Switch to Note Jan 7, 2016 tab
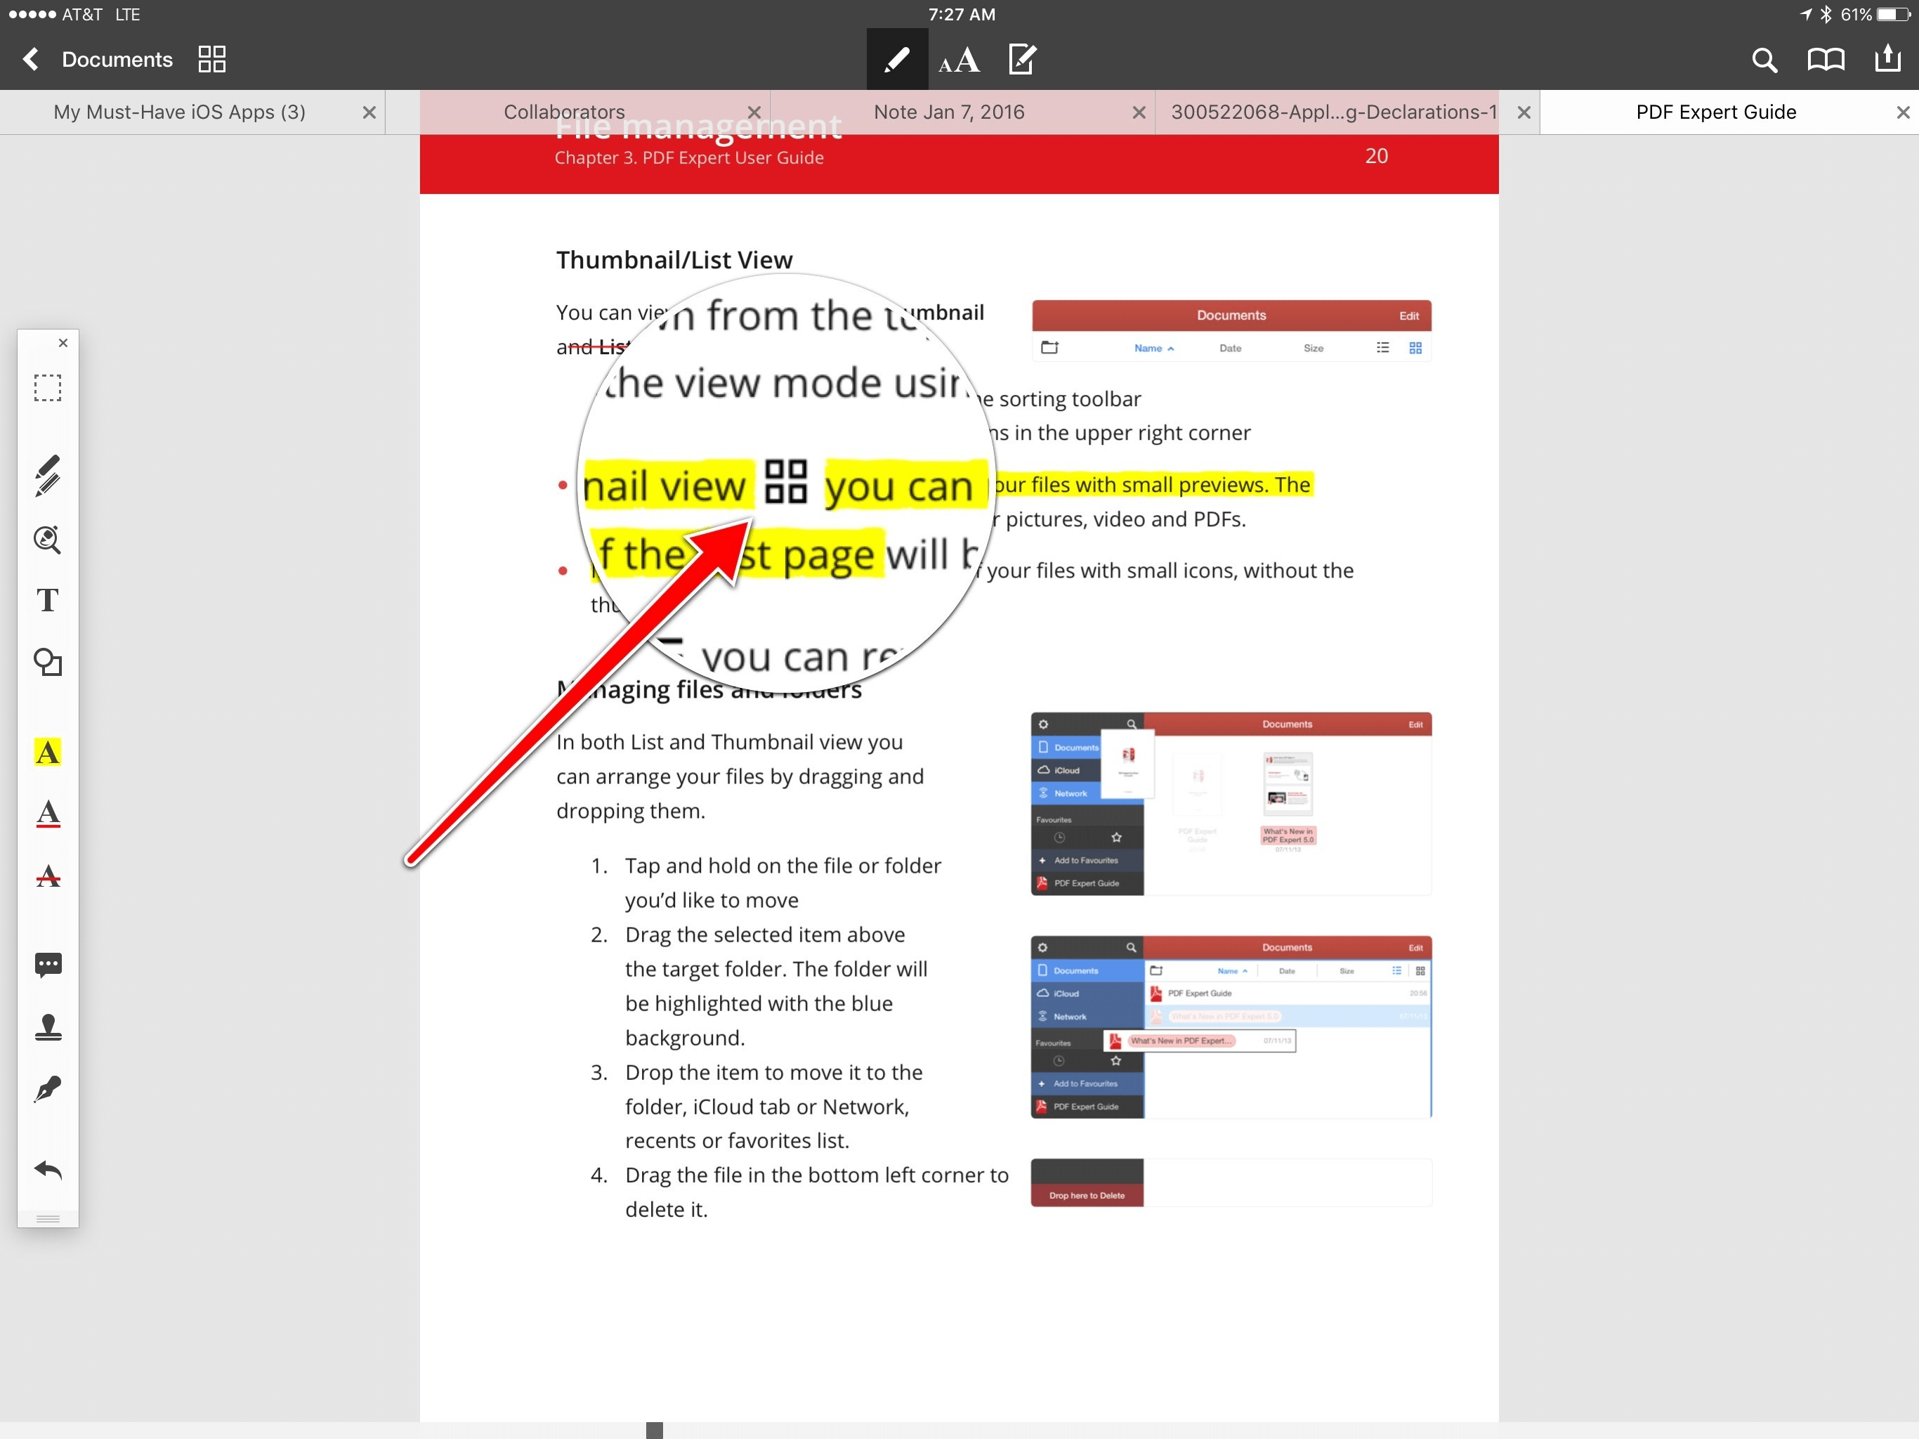Viewport: 1919px width, 1439px height. (949, 112)
